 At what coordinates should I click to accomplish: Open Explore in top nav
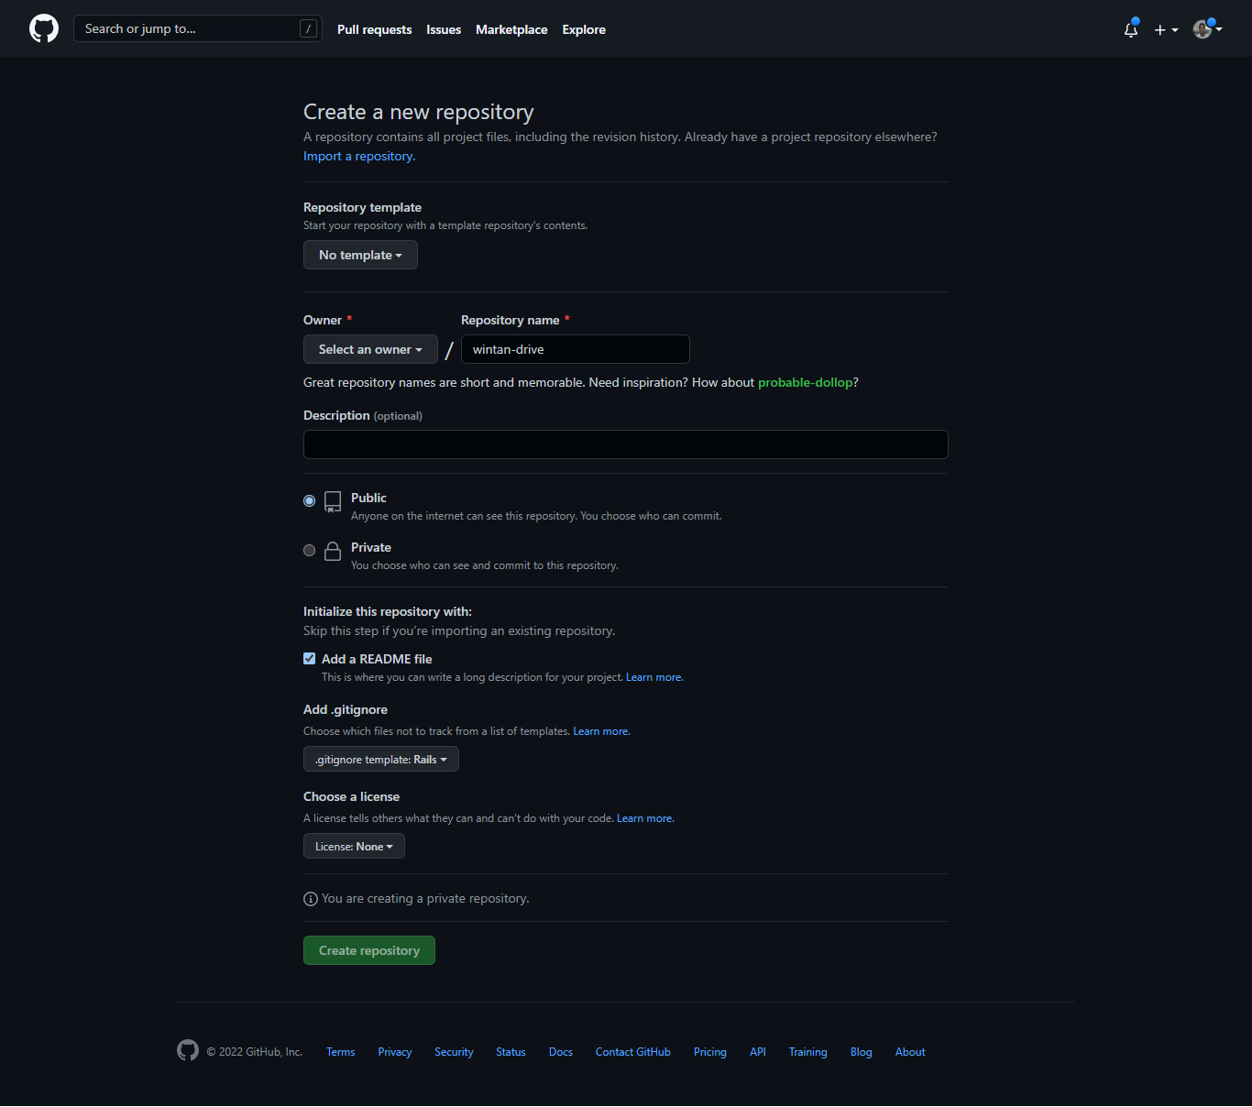coord(584,29)
